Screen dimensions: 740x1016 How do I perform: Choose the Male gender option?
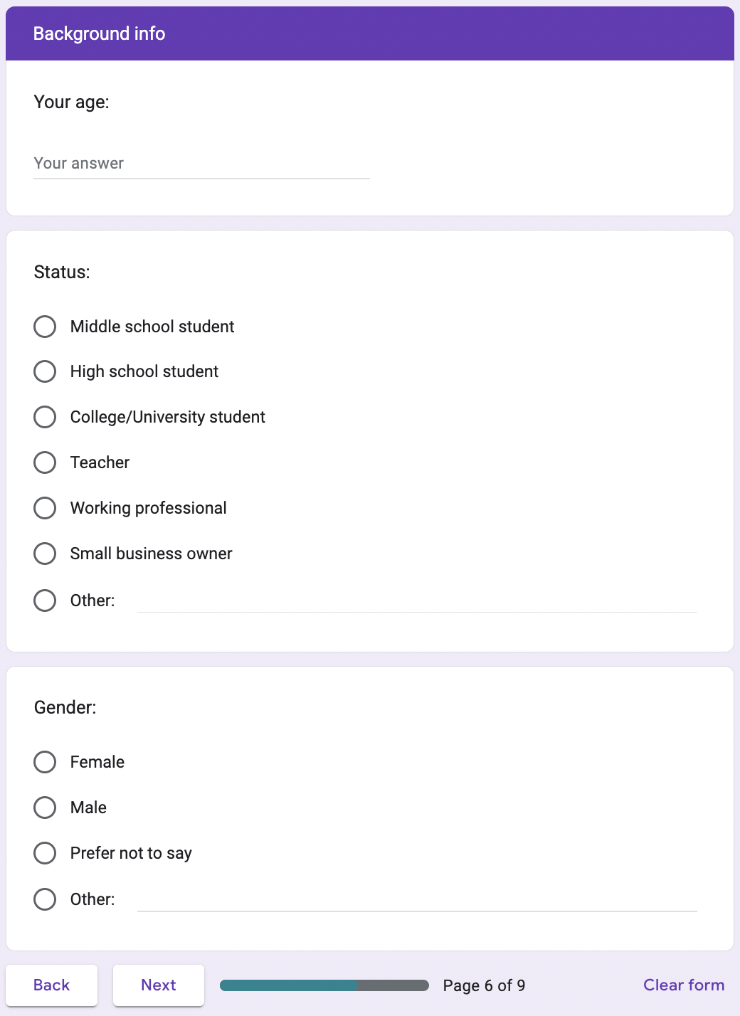coord(45,808)
